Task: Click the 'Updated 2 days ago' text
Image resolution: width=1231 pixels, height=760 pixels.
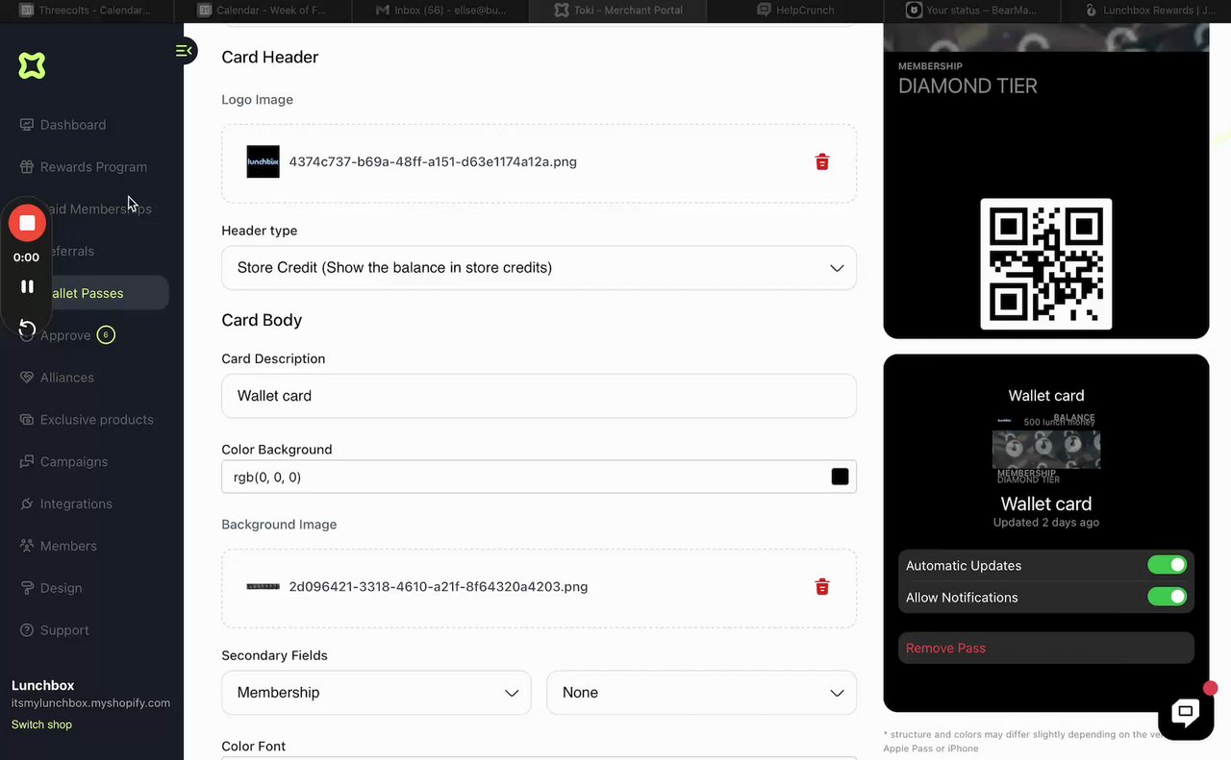Action: point(1046,523)
